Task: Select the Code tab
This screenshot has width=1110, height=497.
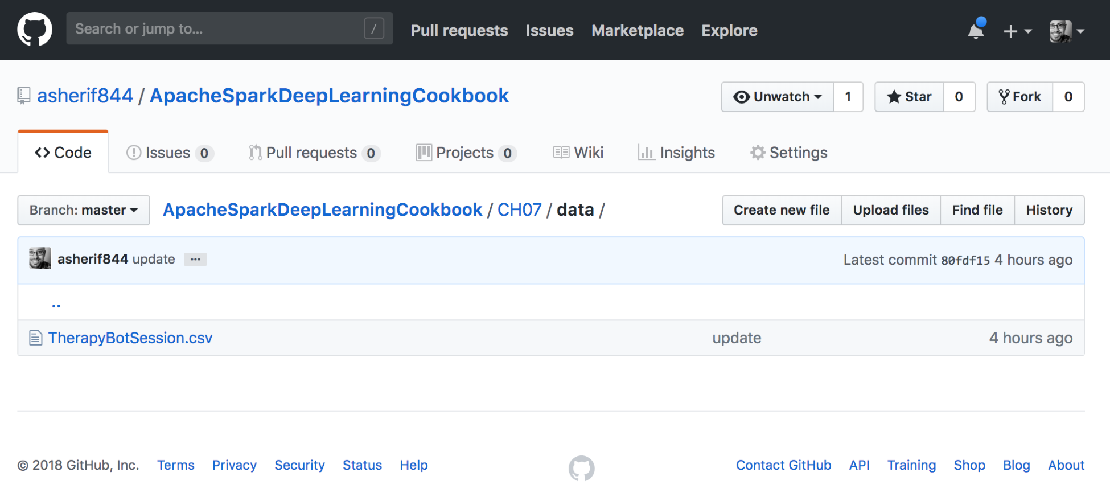Action: click(63, 153)
